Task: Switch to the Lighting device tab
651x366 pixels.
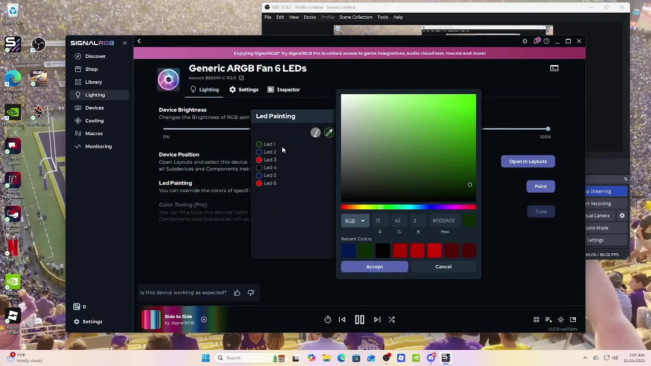Action: click(204, 89)
